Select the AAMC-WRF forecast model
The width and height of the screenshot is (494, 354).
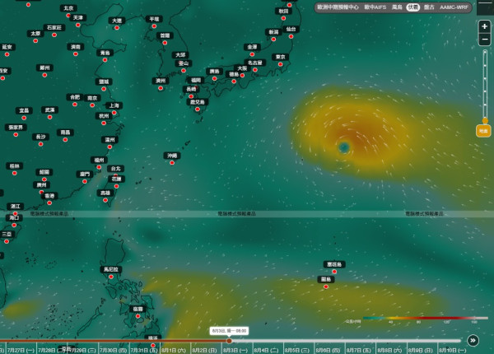[x=454, y=7]
